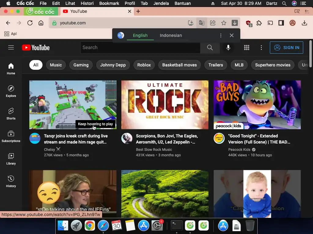Open the Best Slow Rock Music channel
The image size is (313, 234).
154,149
